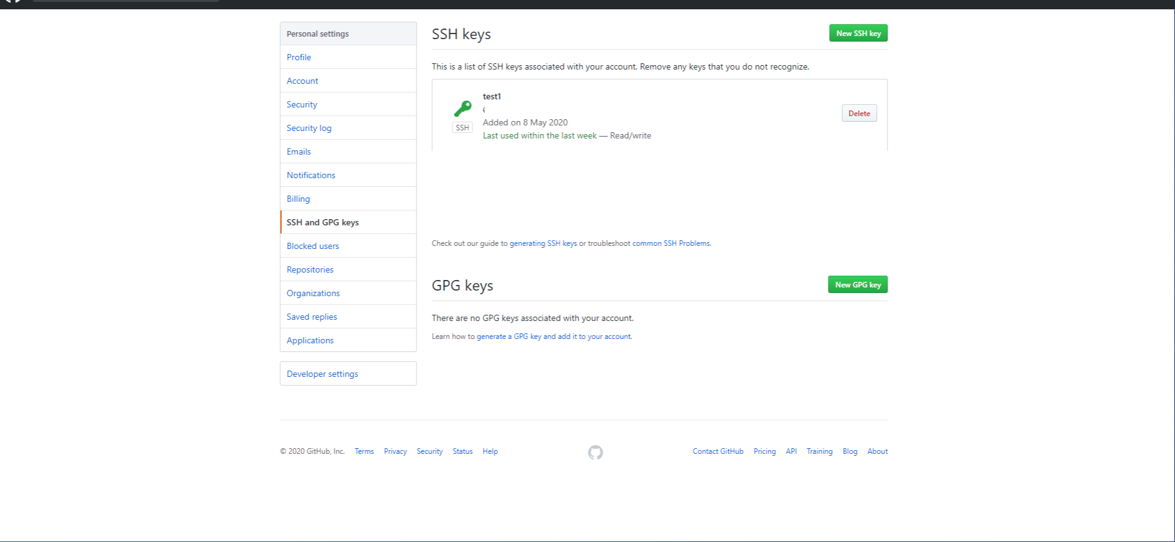Open common SSH Problems link
This screenshot has width=1175, height=542.
click(671, 243)
